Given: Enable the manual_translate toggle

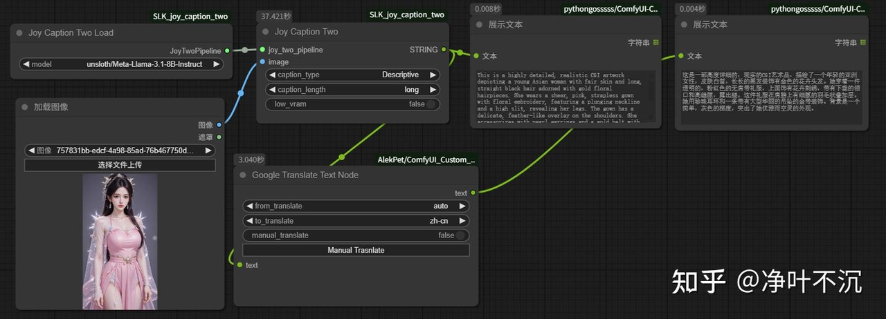Looking at the screenshot, I should pos(461,235).
